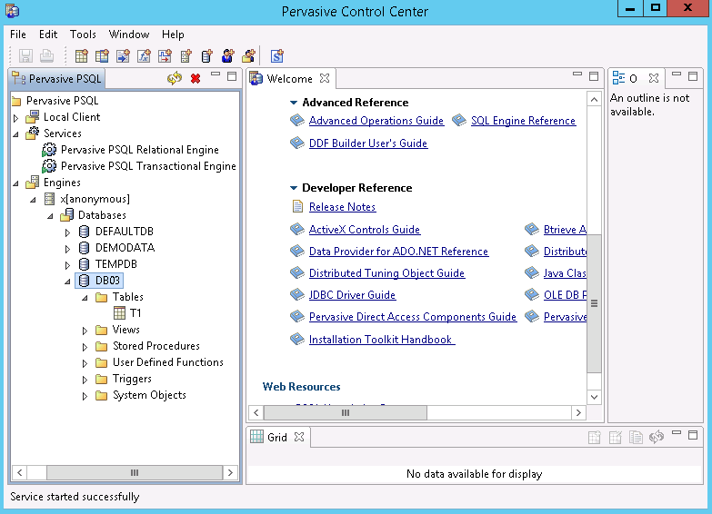Click the yellow refresh icon in Pervasive PSQL panel

coord(175,79)
